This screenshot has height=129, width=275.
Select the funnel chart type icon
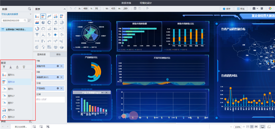37,35
